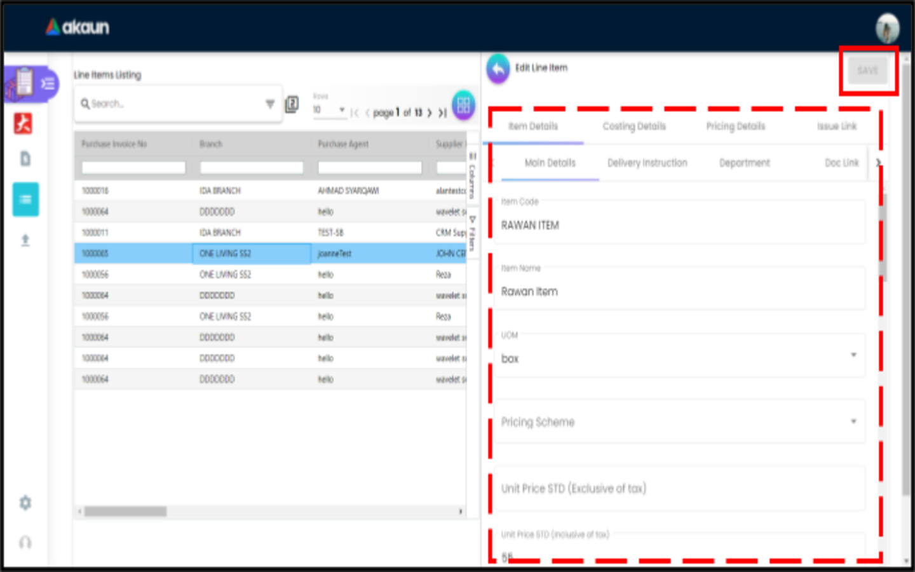Go to the previous listing page
This screenshot has width=915, height=572.
(367, 112)
